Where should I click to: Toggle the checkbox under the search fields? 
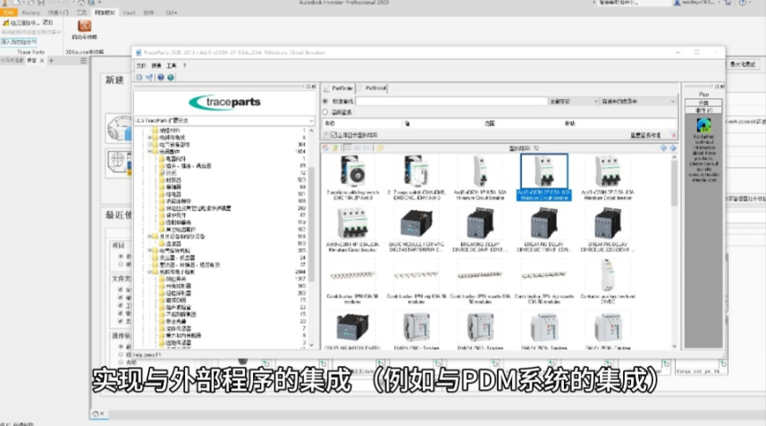[333, 135]
